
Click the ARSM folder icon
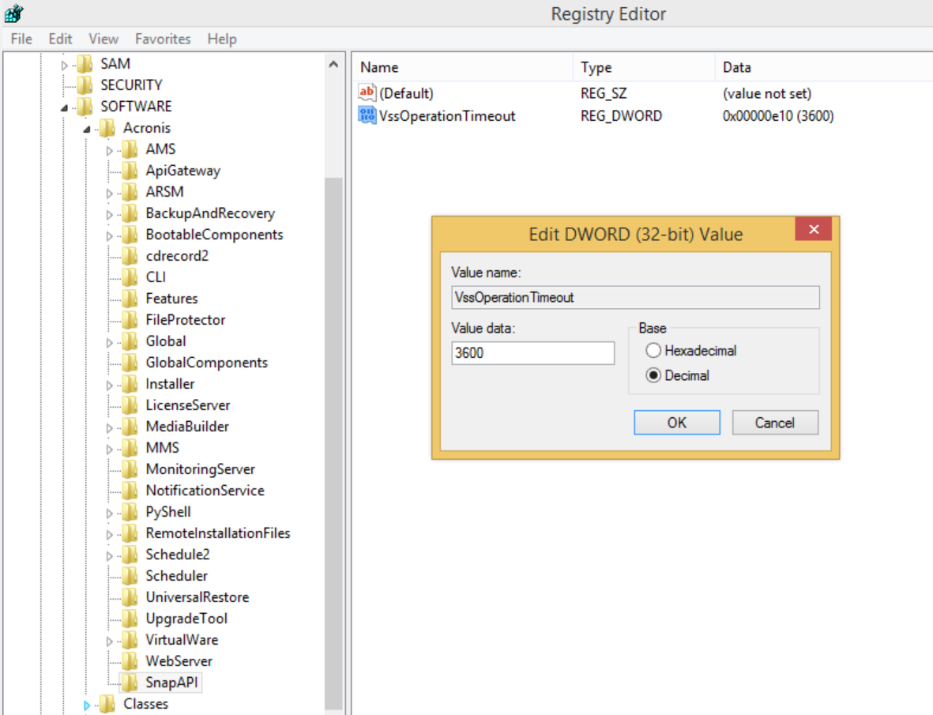click(130, 192)
